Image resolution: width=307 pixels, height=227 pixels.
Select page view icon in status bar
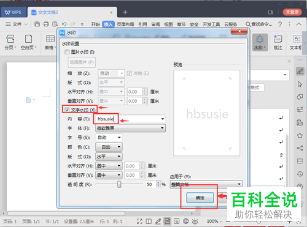(x=167, y=221)
